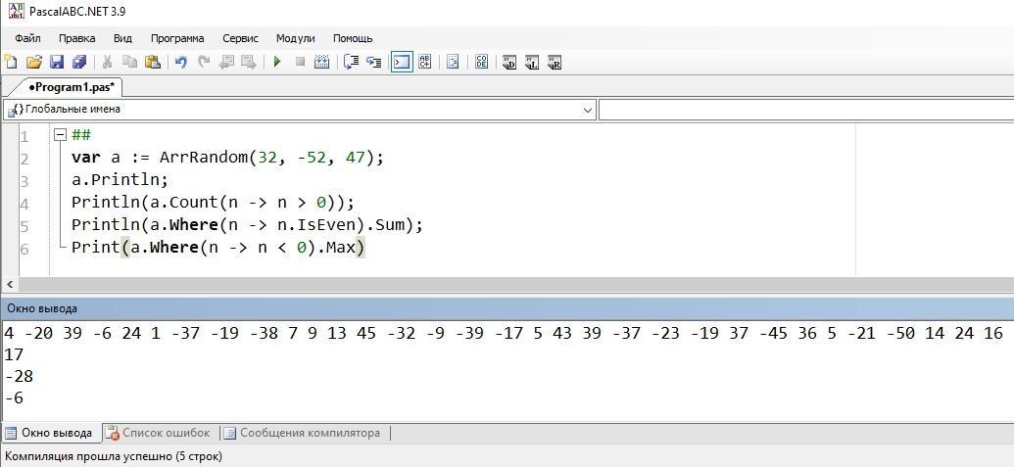Click the navigate backward toolbar icon

point(226,62)
